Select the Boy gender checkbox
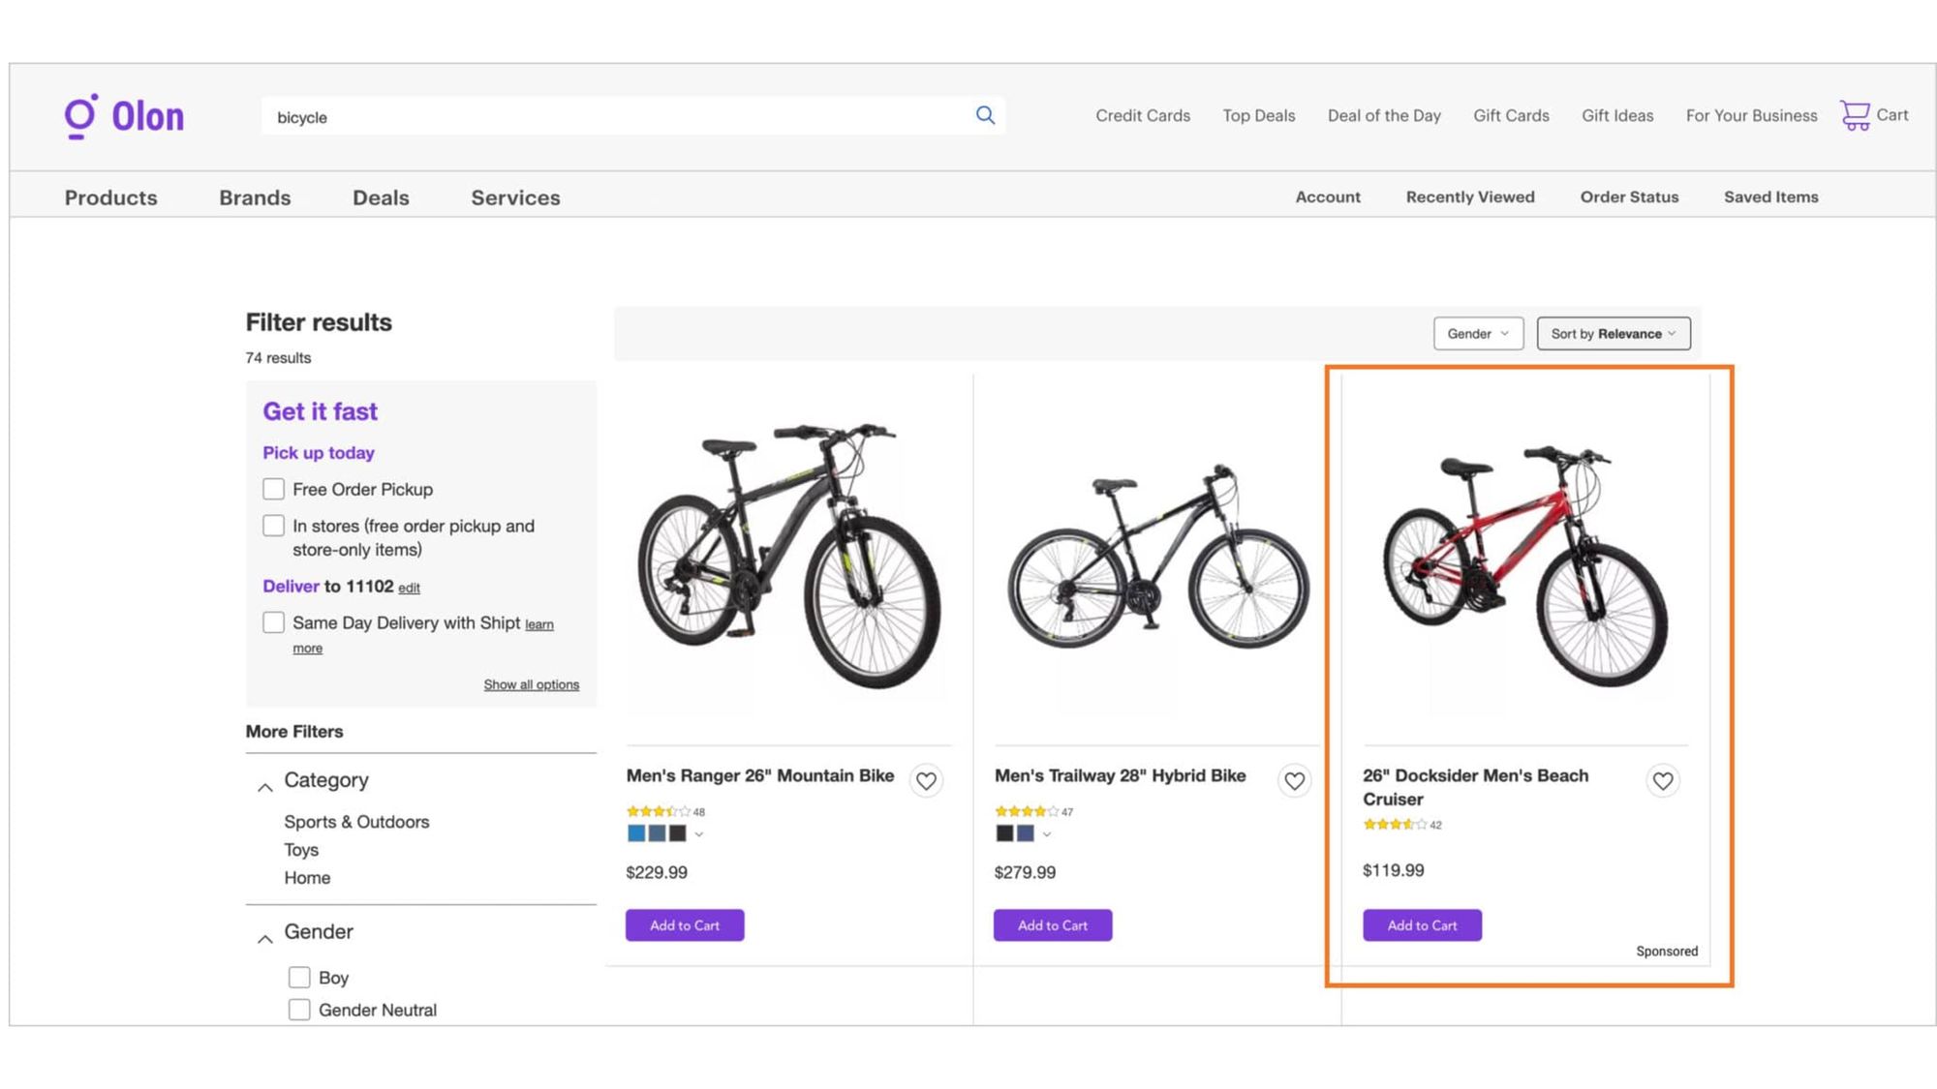The image size is (1937, 1089). 299,977
